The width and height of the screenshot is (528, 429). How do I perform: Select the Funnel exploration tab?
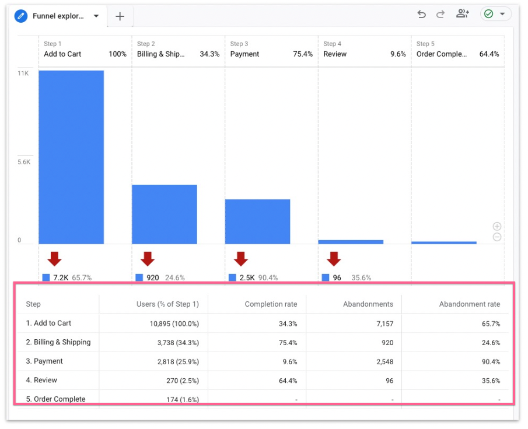(57, 16)
